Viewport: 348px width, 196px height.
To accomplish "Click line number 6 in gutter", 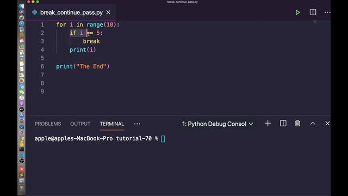I will 42,66.
